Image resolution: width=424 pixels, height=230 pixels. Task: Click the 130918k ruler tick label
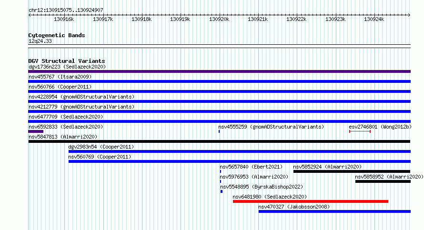pyautogui.click(x=141, y=19)
